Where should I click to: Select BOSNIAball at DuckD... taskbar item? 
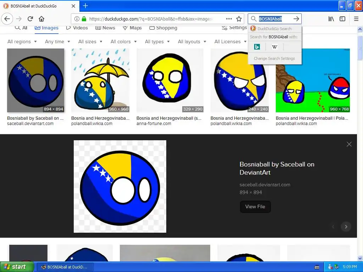coord(65,267)
